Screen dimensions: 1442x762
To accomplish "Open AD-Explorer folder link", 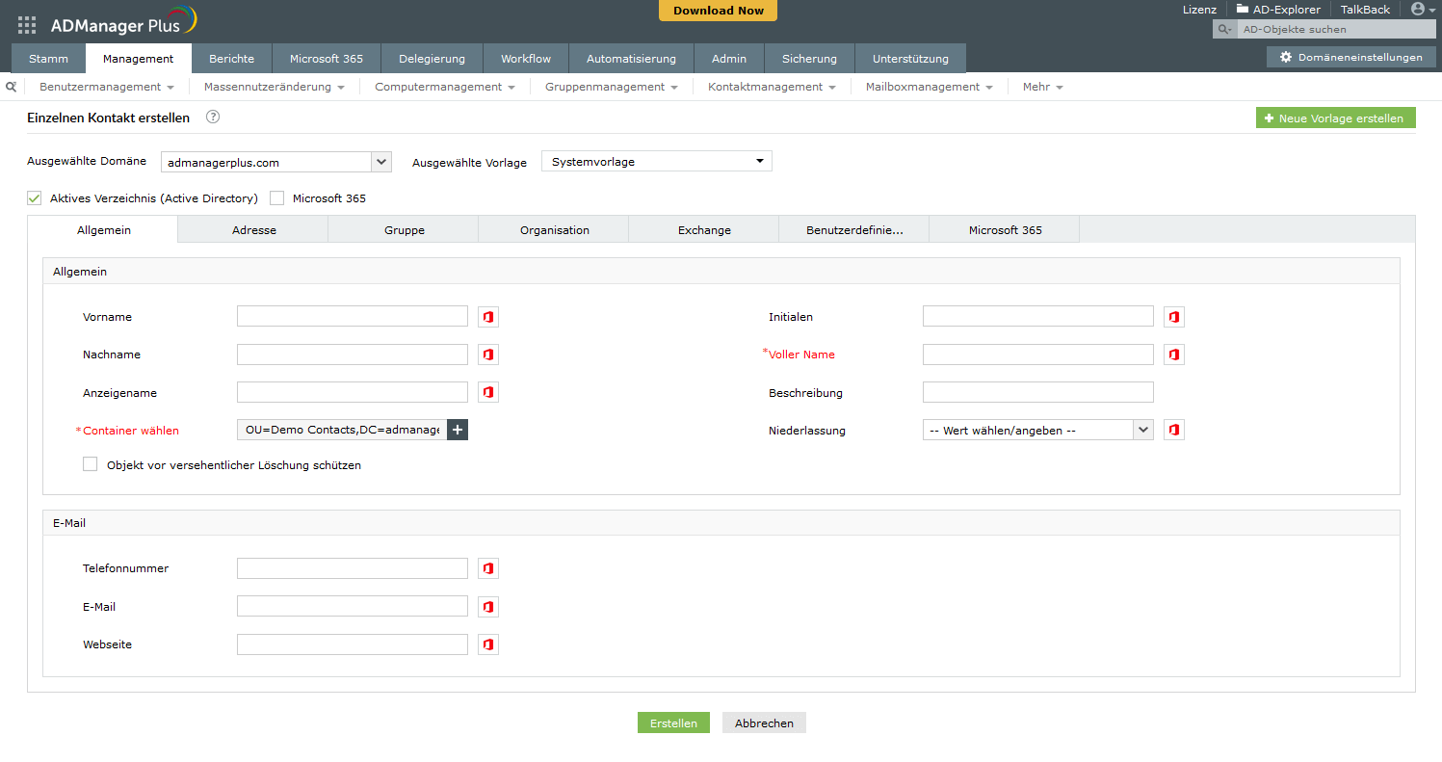I will [1279, 9].
